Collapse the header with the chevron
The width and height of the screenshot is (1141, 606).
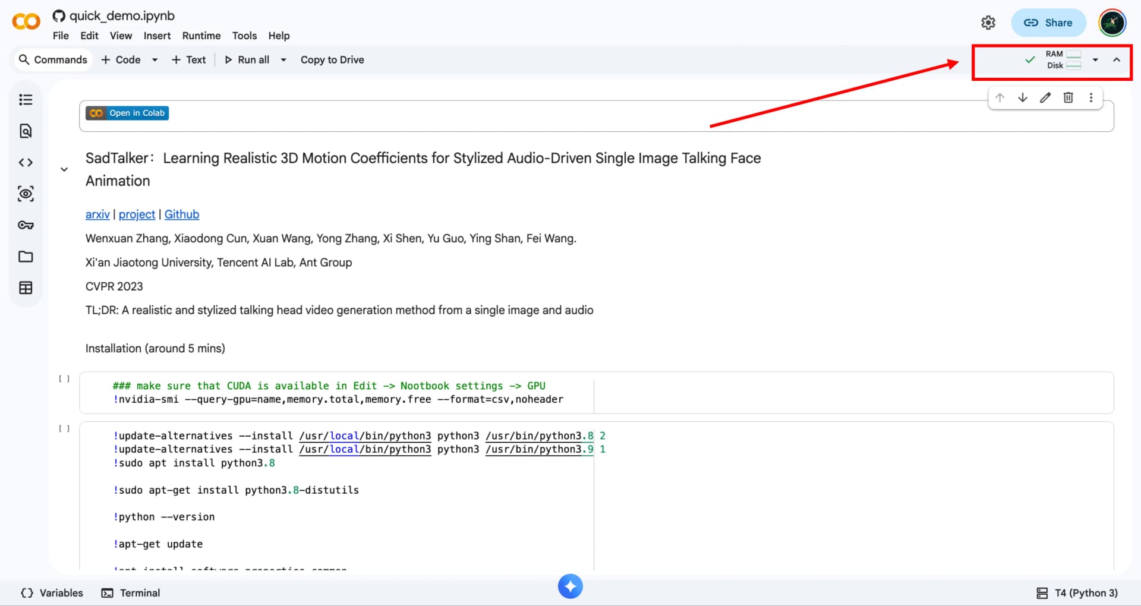[1117, 60]
